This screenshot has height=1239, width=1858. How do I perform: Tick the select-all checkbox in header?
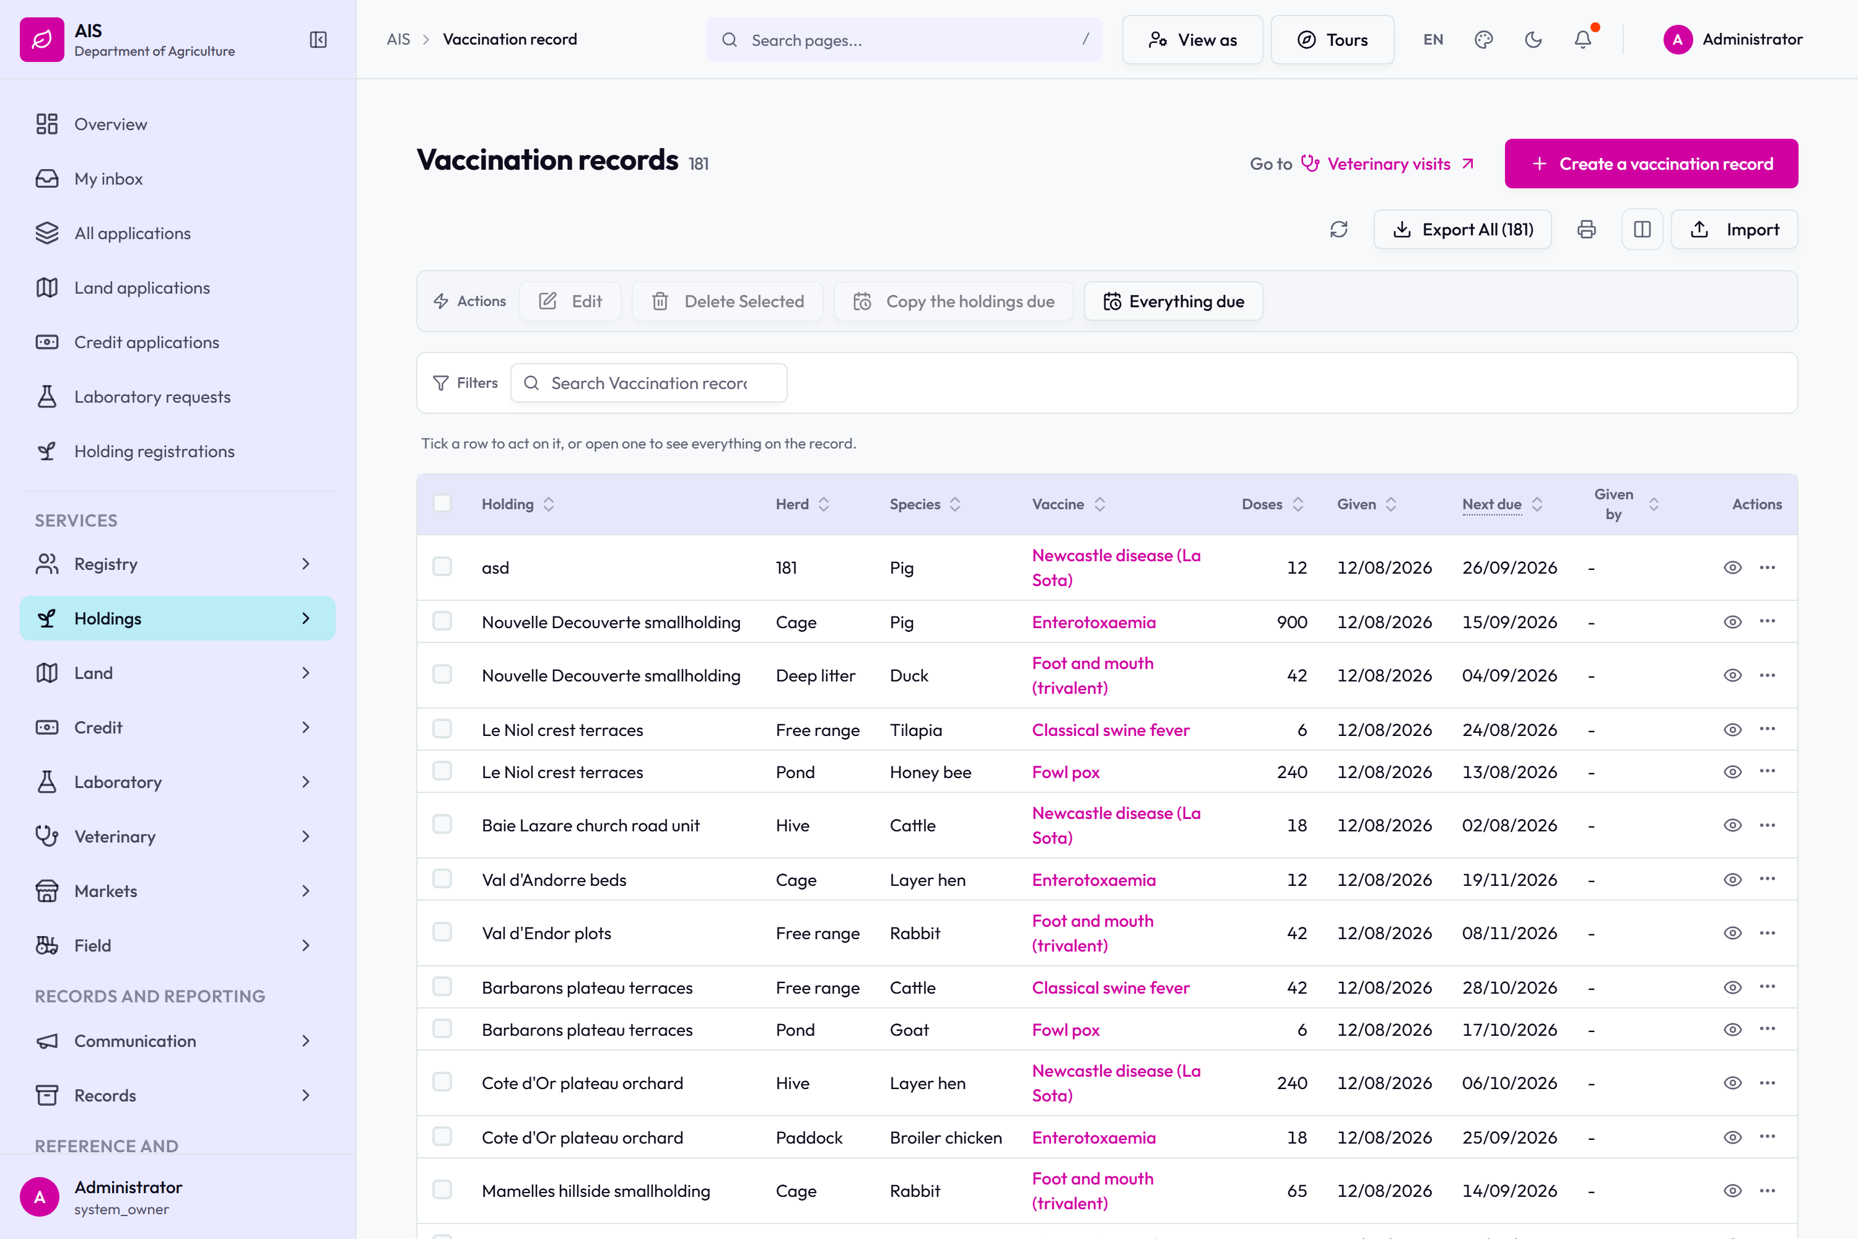(x=442, y=503)
